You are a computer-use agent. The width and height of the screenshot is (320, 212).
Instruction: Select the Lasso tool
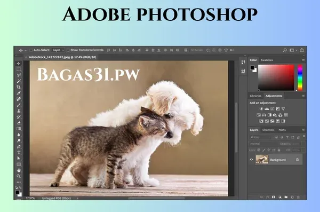click(x=19, y=75)
